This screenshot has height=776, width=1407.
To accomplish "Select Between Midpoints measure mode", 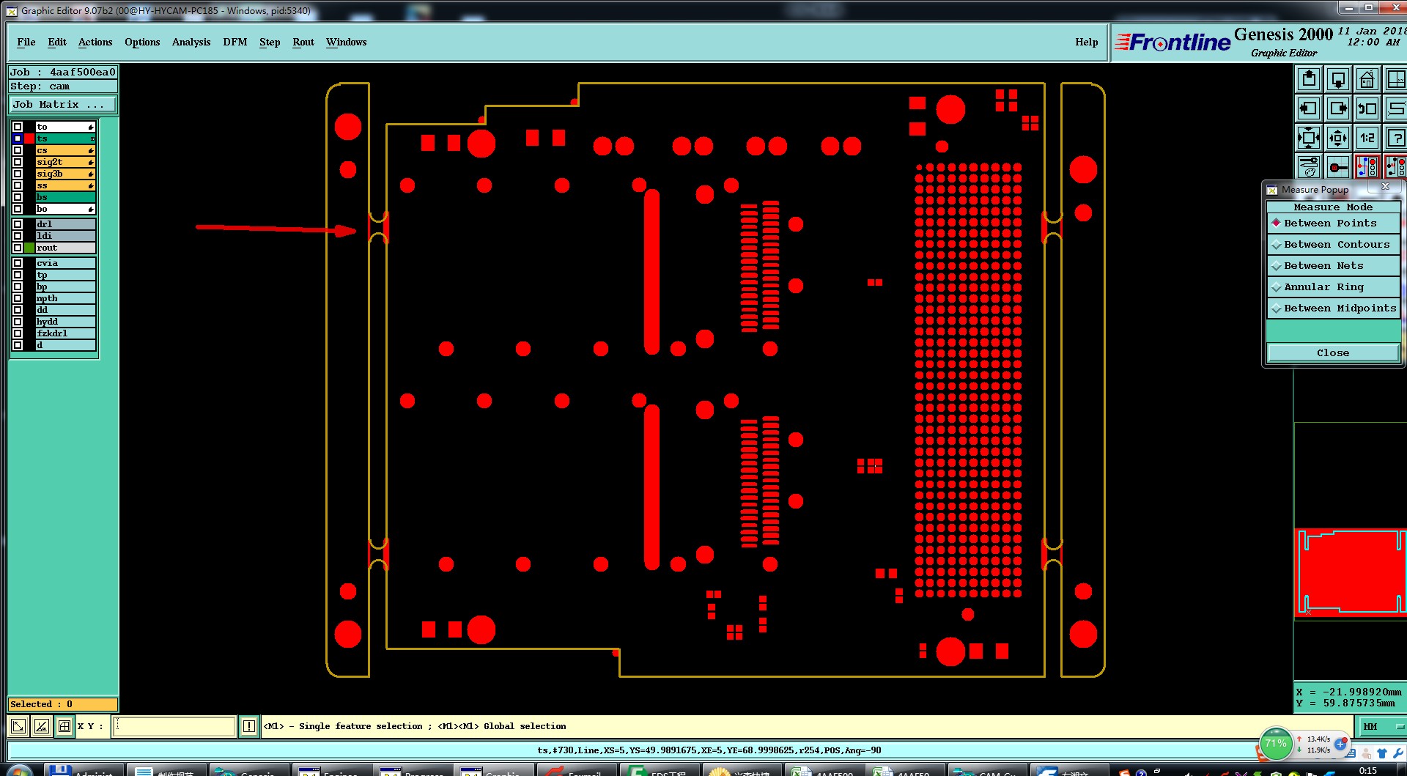I will coord(1333,308).
